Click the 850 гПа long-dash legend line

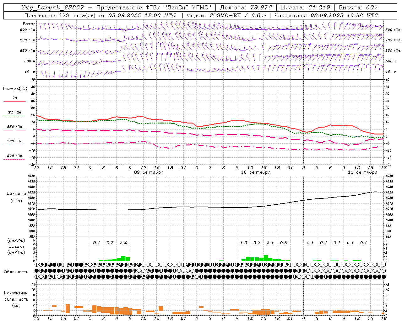(14, 130)
